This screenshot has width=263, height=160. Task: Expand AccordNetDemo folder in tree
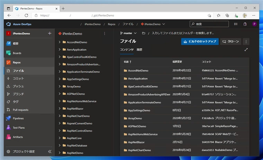[x=60, y=42]
